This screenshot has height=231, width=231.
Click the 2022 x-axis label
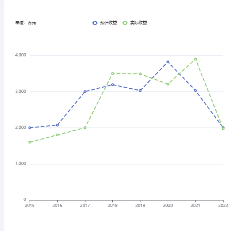223,206
